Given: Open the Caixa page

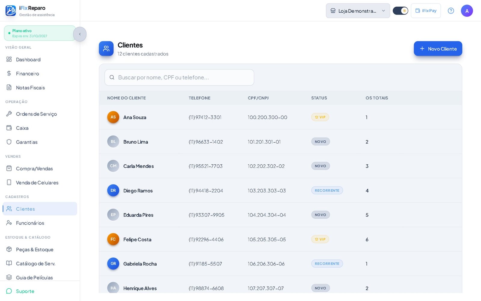Looking at the screenshot, I should click(x=40, y=128).
